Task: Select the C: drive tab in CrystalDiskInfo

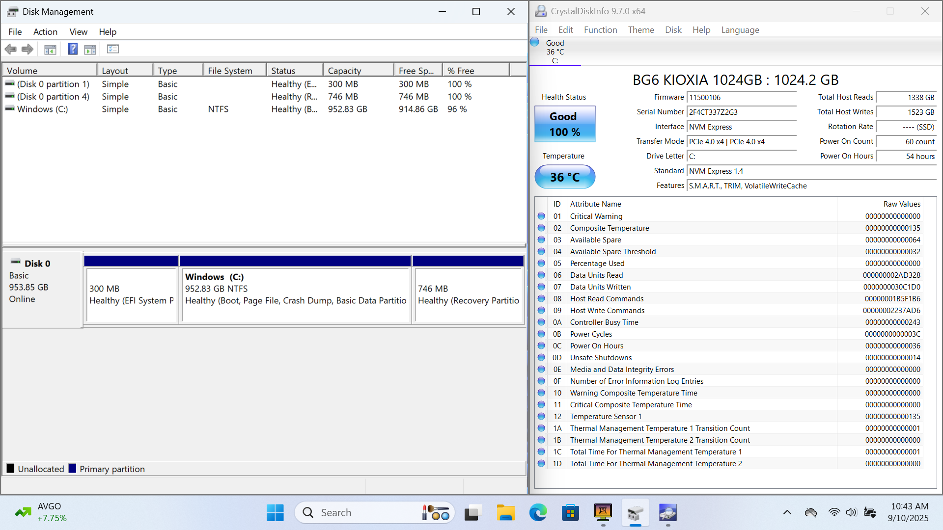Action: (555, 52)
